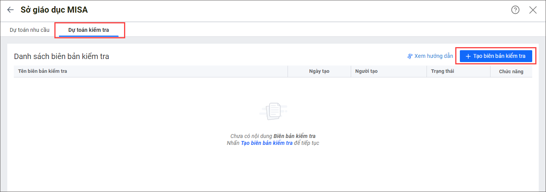Click the empty-state document icon

[x=273, y=112]
